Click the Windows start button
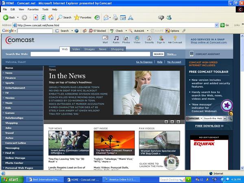This screenshot has width=244, height=183. click(x=11, y=180)
